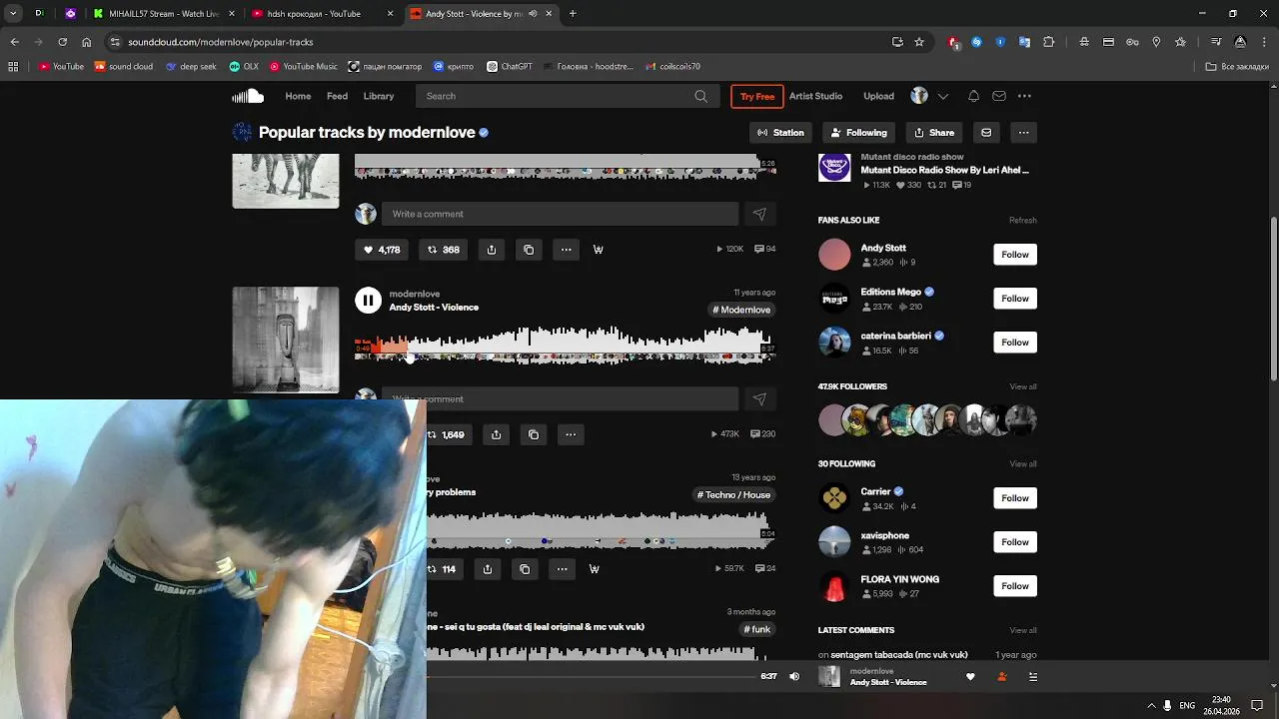The width and height of the screenshot is (1279, 719).
Task: Click the Share button for moderlove profile
Action: click(x=934, y=132)
